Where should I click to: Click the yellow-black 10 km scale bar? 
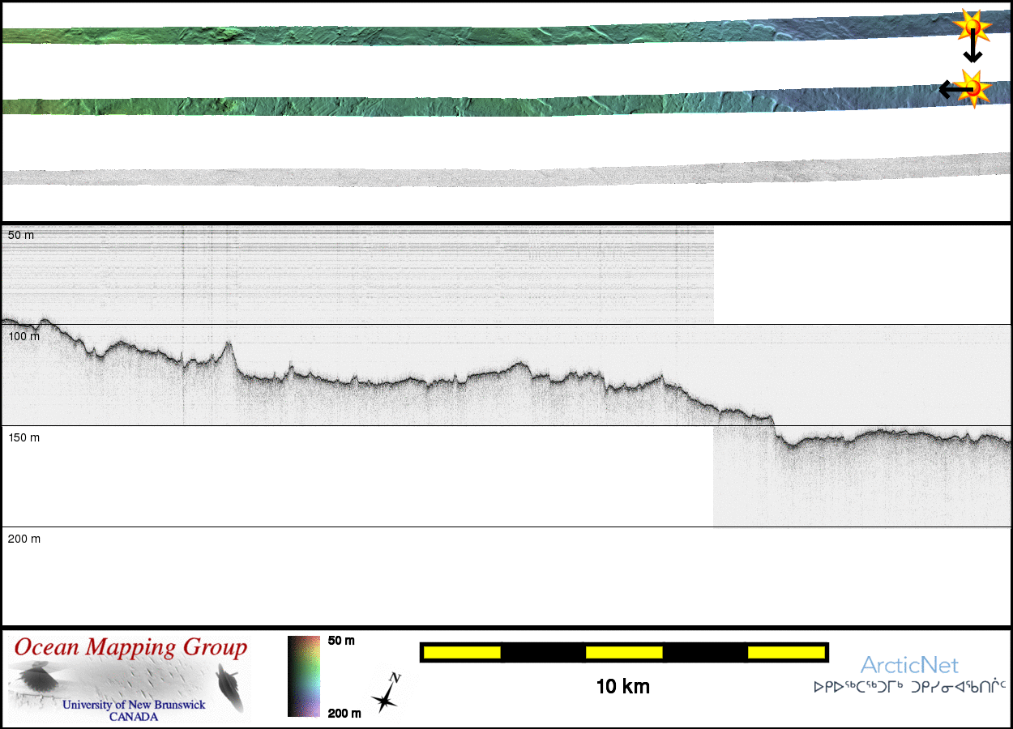(623, 652)
